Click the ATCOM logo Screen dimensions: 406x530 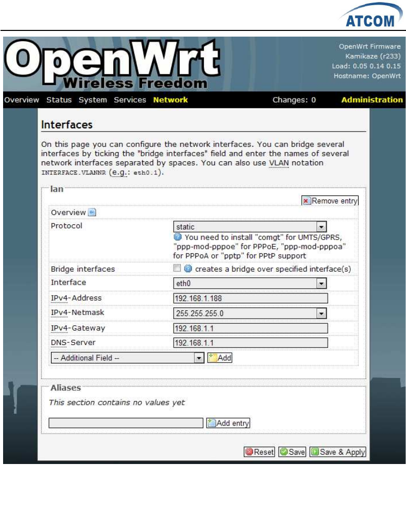coord(371,16)
